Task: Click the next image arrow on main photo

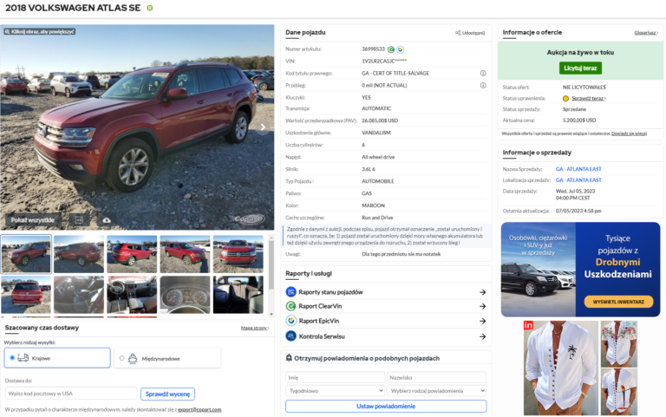Action: pyautogui.click(x=264, y=127)
